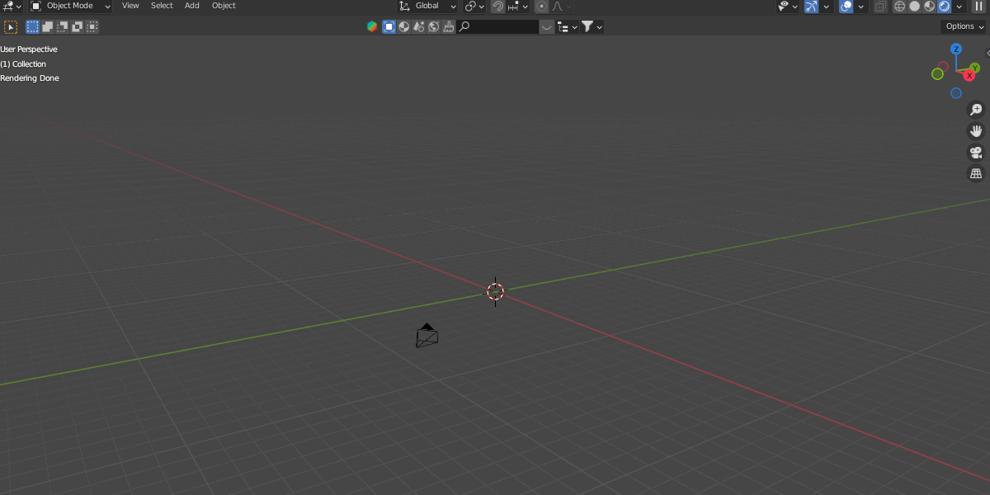Open the View menu
Image resolution: width=990 pixels, height=495 pixels.
click(130, 6)
